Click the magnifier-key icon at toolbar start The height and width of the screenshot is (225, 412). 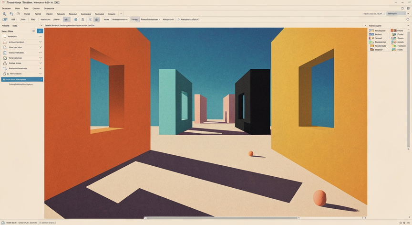[x=4, y=14]
